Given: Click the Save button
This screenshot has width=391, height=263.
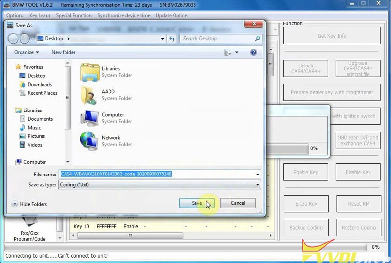Looking at the screenshot, I should point(196,203).
